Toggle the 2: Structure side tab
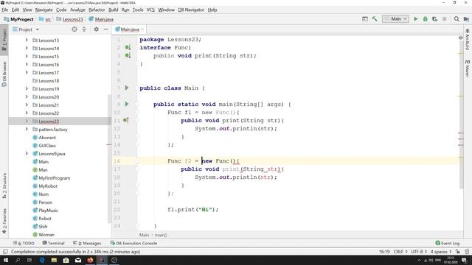 point(4,185)
